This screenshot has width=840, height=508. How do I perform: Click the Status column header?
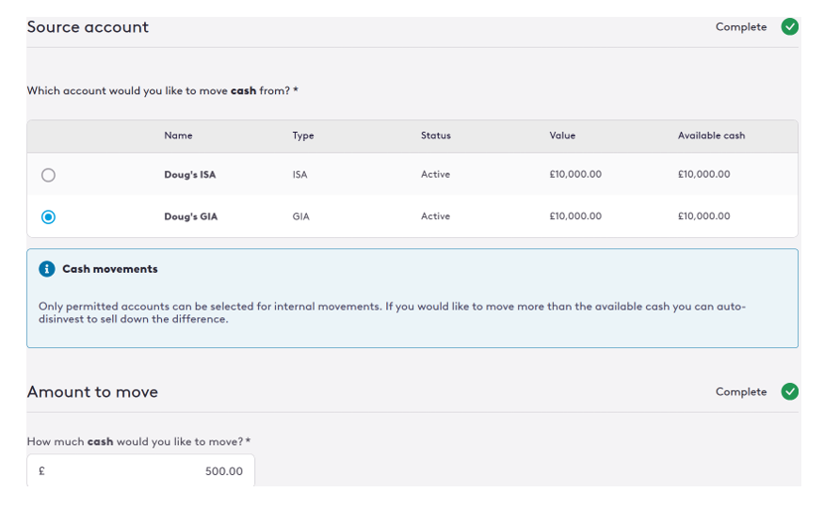[x=435, y=135]
